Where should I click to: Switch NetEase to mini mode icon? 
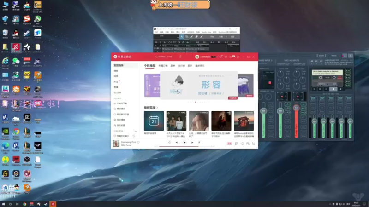click(x=238, y=57)
